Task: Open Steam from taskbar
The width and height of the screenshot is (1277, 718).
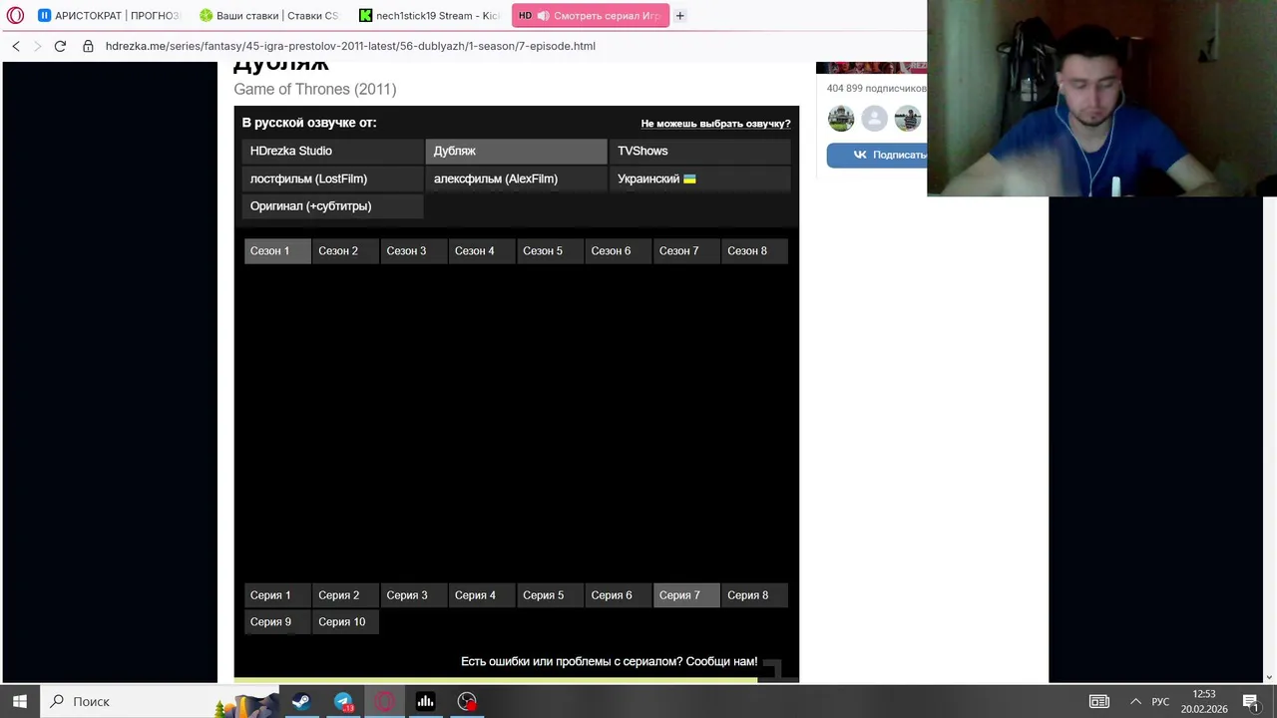Action: click(x=300, y=702)
